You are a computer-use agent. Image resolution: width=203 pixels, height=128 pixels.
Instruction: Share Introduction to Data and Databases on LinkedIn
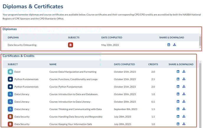pos(178,94)
